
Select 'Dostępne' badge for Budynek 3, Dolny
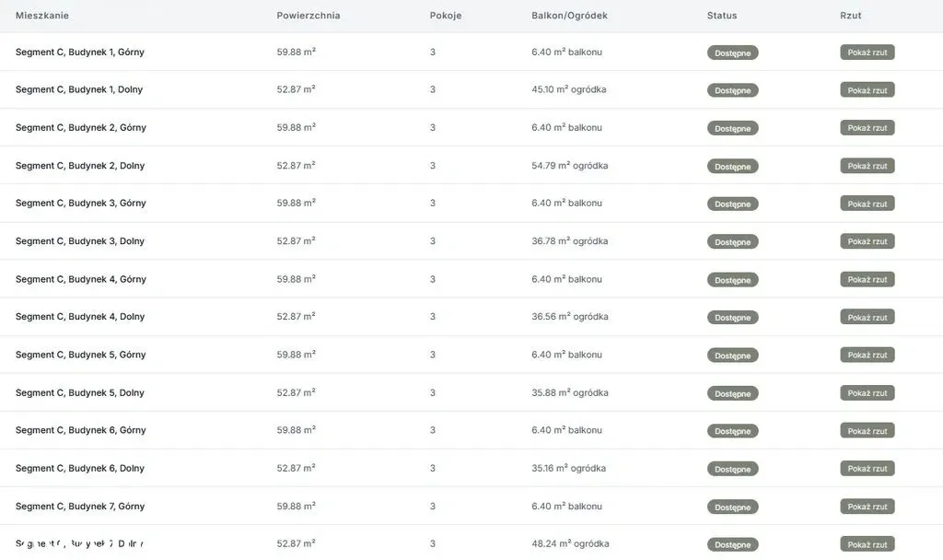click(x=732, y=242)
